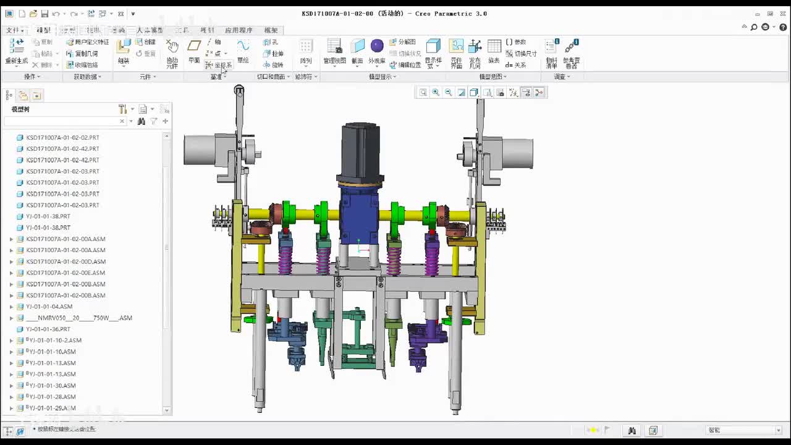Click the 坐标系 (Coordinate System) tool
Viewport: 791px width, 445px height.
tap(219, 65)
